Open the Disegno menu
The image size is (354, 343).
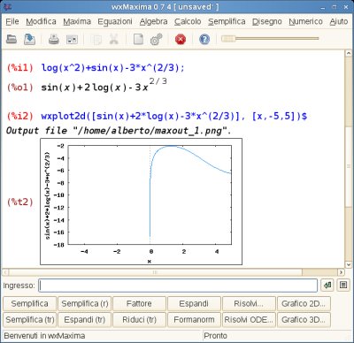click(x=266, y=21)
